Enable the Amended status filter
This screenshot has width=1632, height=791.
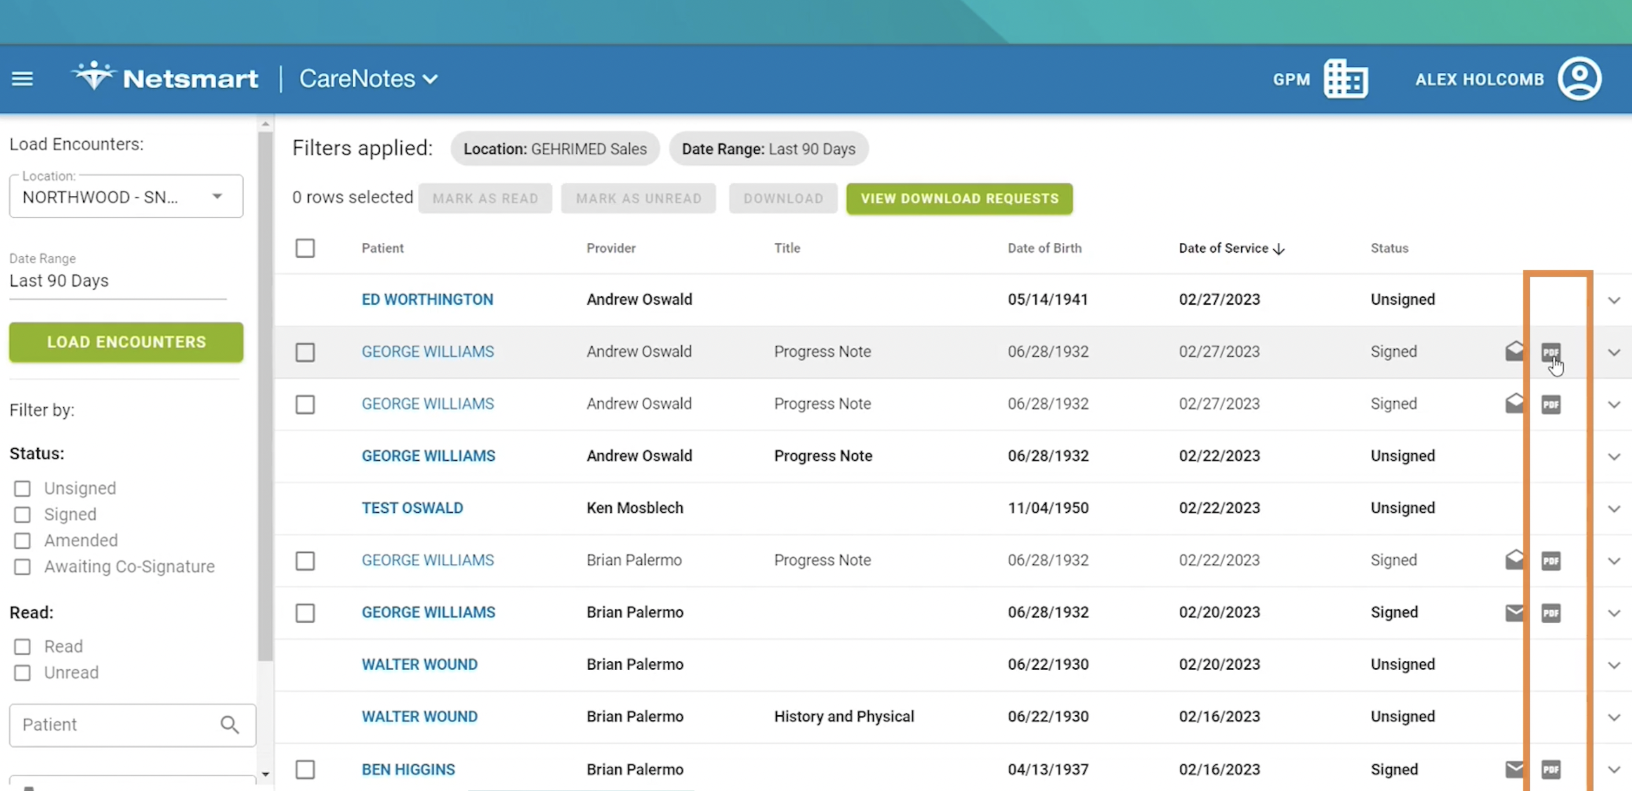click(x=22, y=541)
